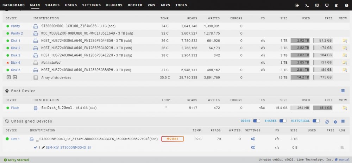352x163 pixels.
Task: Browse Disk 2 with the view folder icon
Action: click(x=345, y=48)
